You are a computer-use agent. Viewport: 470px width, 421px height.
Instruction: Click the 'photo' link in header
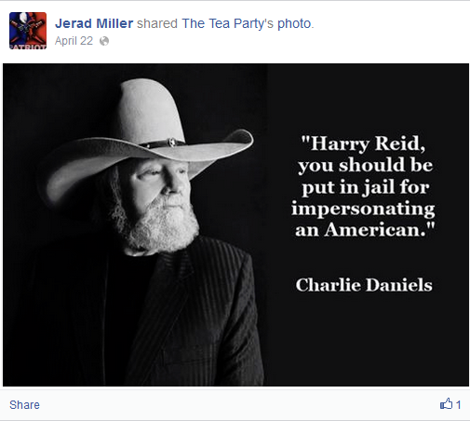click(294, 23)
